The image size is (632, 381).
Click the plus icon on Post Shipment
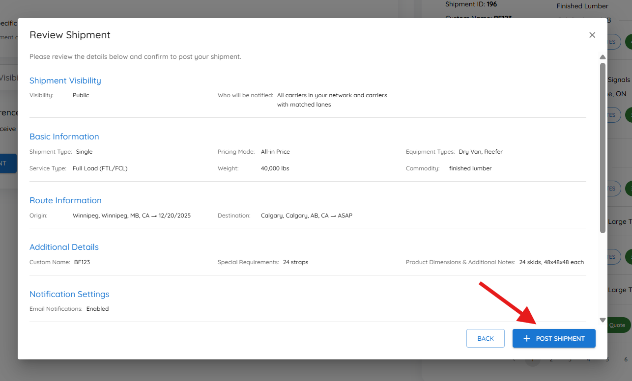527,338
